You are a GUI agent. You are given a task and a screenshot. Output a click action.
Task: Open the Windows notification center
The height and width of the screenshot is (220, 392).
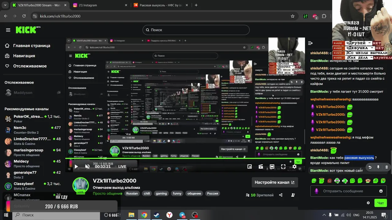point(383,215)
